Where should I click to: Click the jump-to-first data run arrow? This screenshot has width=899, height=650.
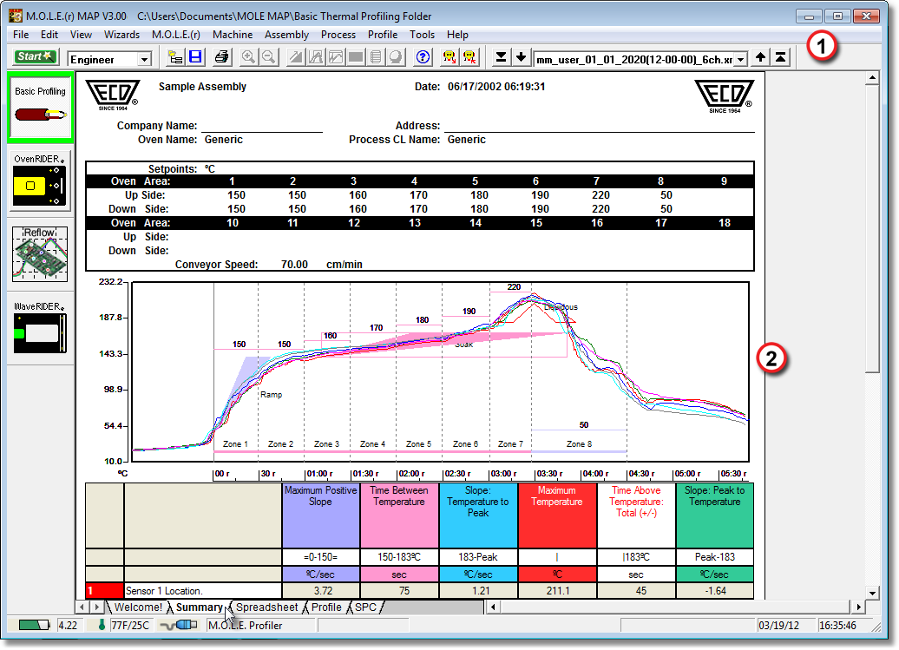(780, 57)
